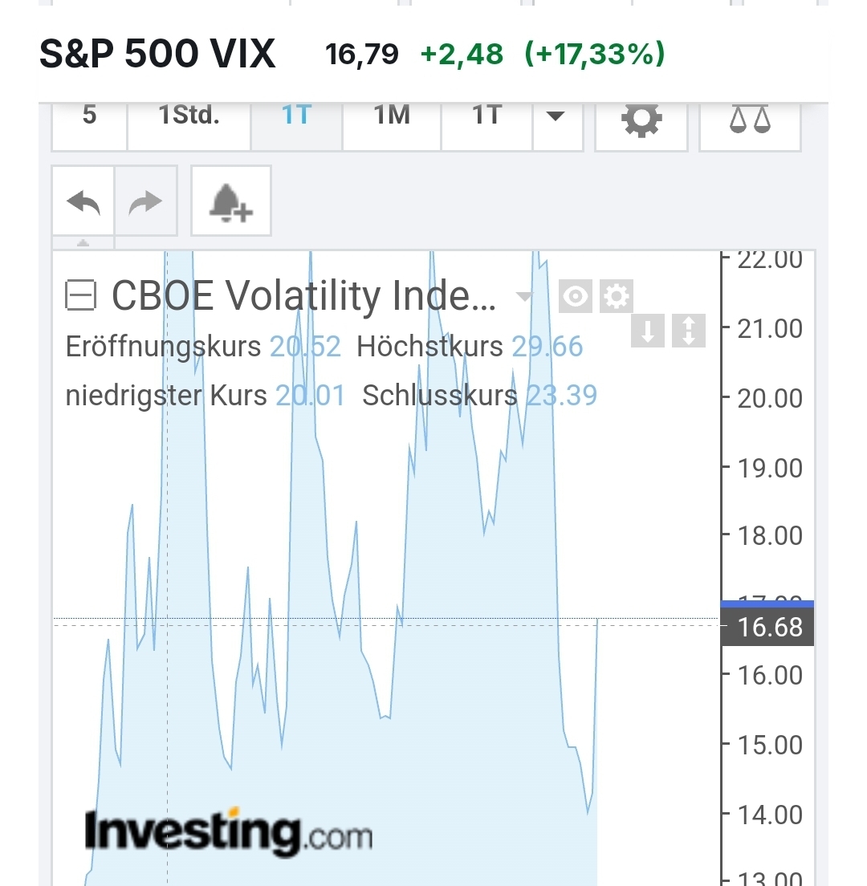The height and width of the screenshot is (886, 867).
Task: Switch to the 1Std. interval
Action: coord(189,116)
